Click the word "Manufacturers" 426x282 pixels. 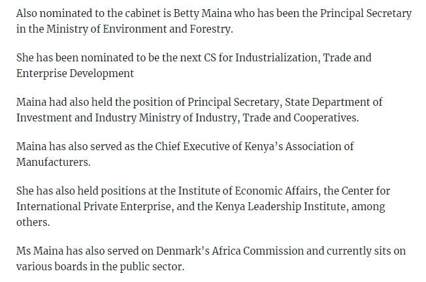[54, 162]
